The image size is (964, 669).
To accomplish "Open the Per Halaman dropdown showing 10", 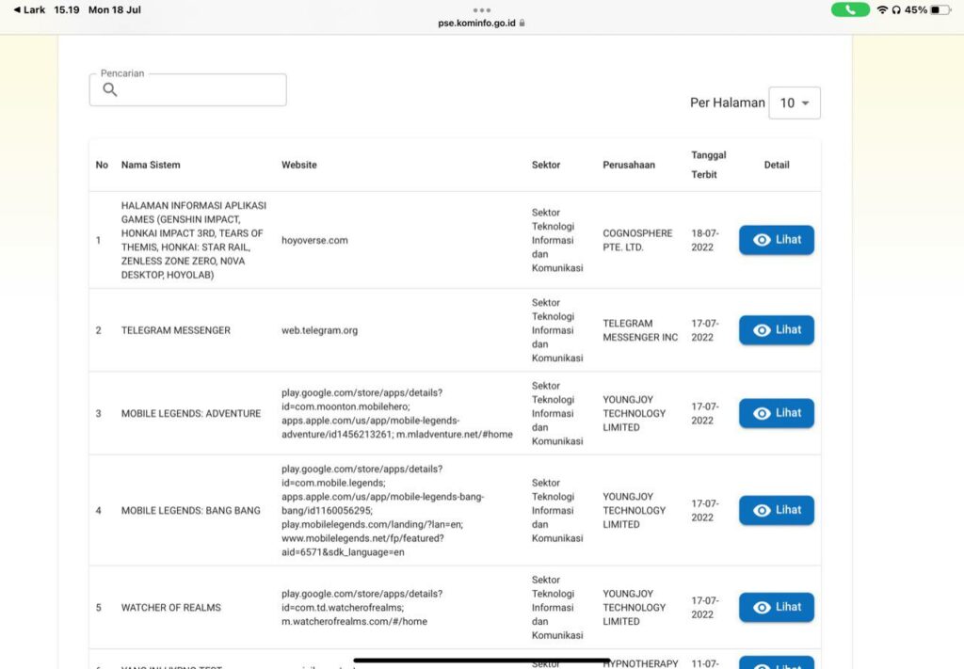I will (x=795, y=104).
